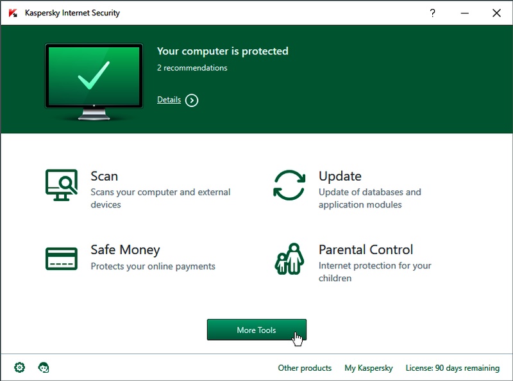Click the green checkmark monitor graphic
This screenshot has width=513, height=381.
[94, 76]
